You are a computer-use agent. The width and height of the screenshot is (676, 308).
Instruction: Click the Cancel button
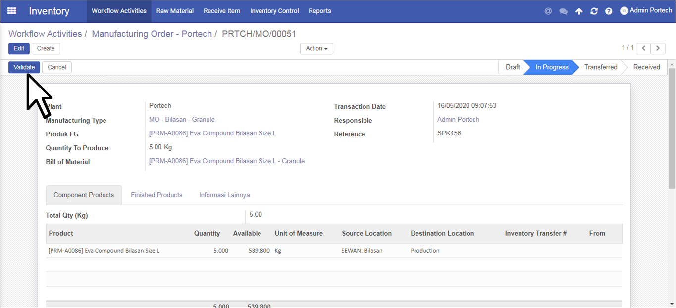[x=57, y=67]
